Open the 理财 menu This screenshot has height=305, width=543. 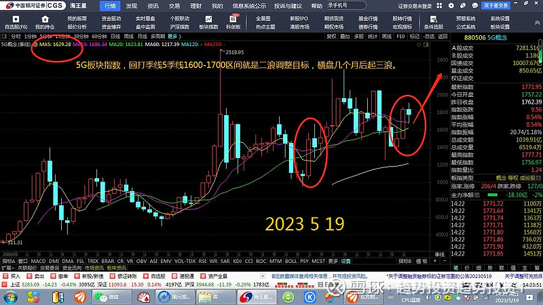(x=195, y=6)
